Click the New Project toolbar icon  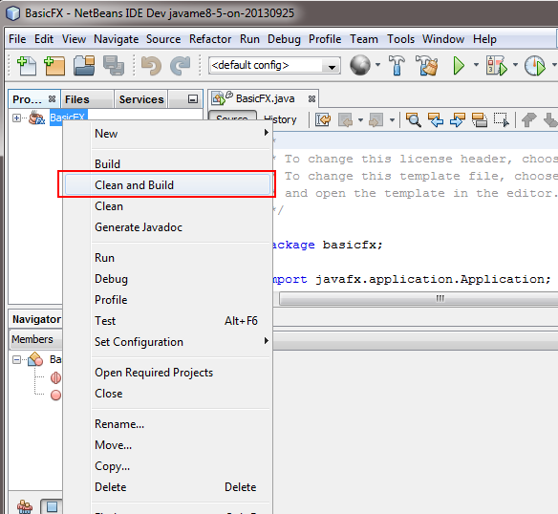pyautogui.click(x=54, y=66)
